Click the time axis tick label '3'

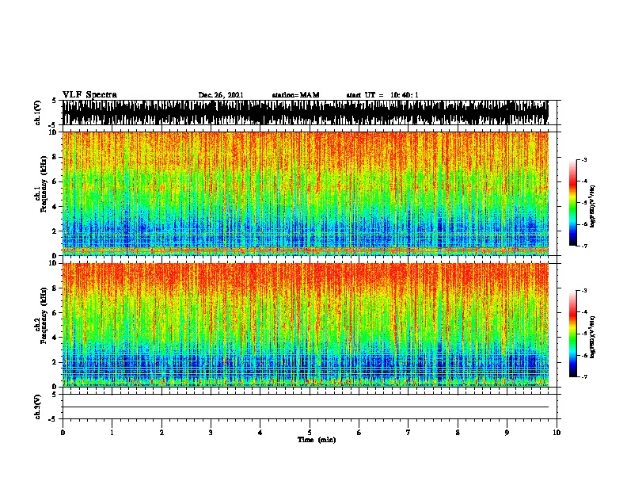point(211,433)
